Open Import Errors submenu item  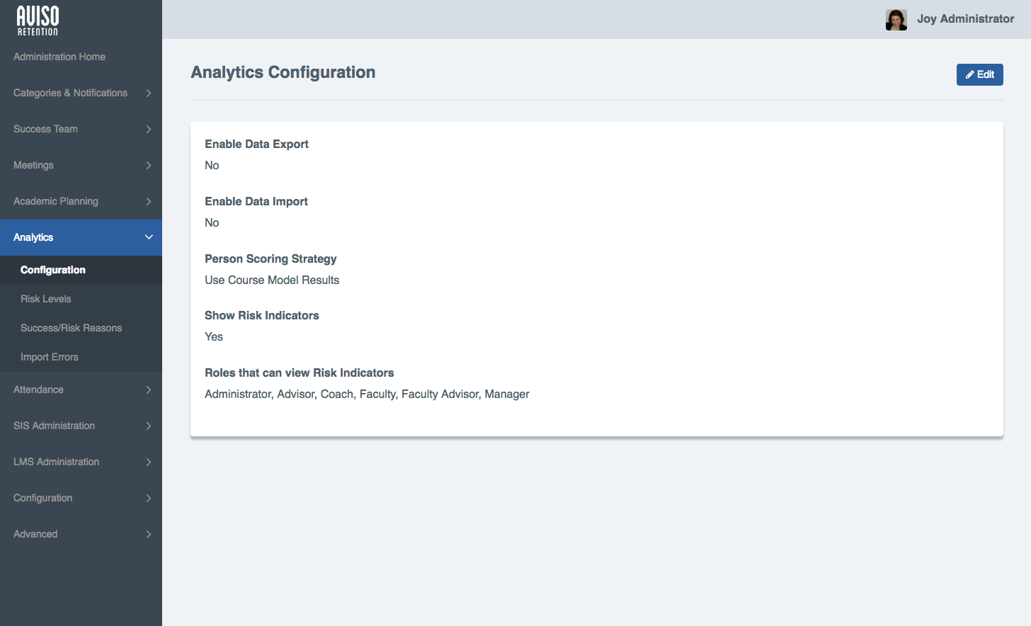point(50,357)
